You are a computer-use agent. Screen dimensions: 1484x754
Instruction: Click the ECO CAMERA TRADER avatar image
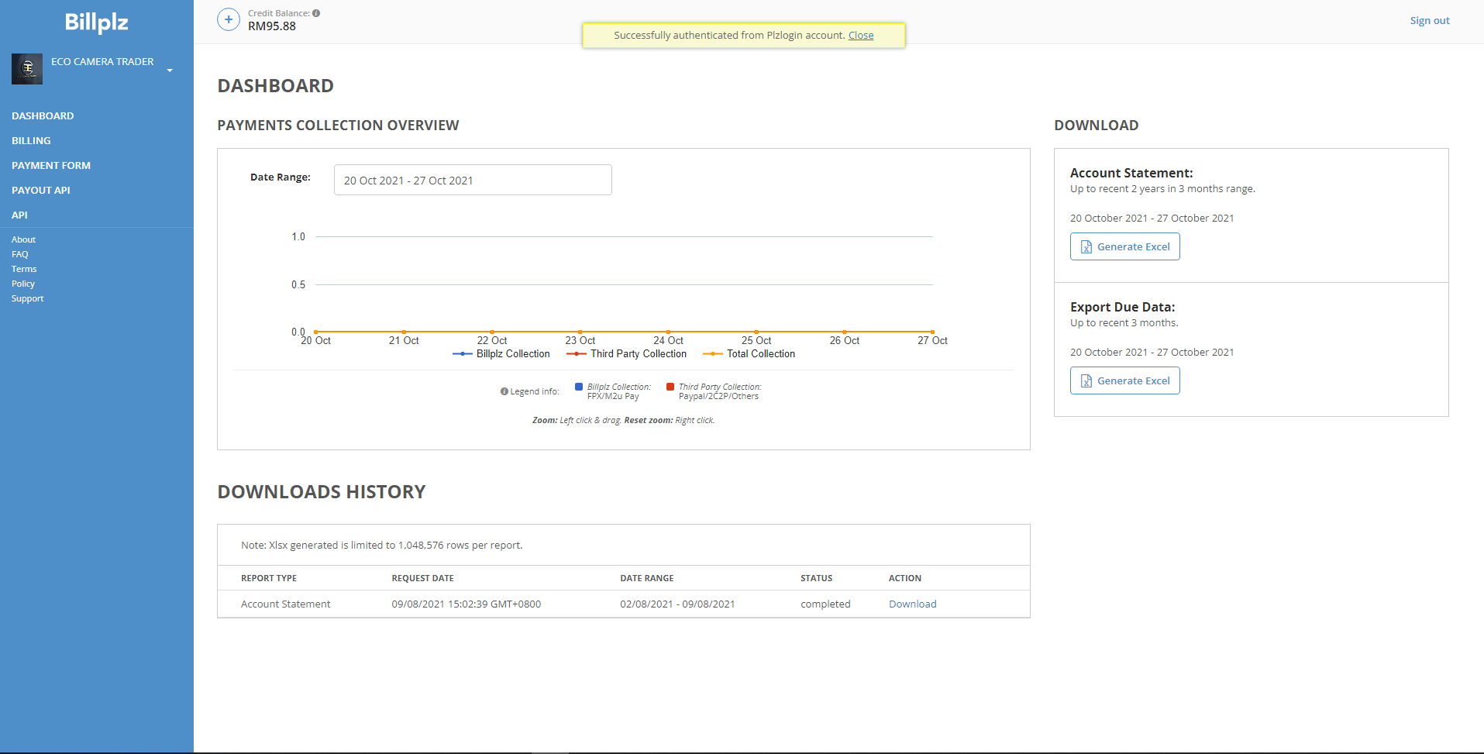[x=27, y=68]
